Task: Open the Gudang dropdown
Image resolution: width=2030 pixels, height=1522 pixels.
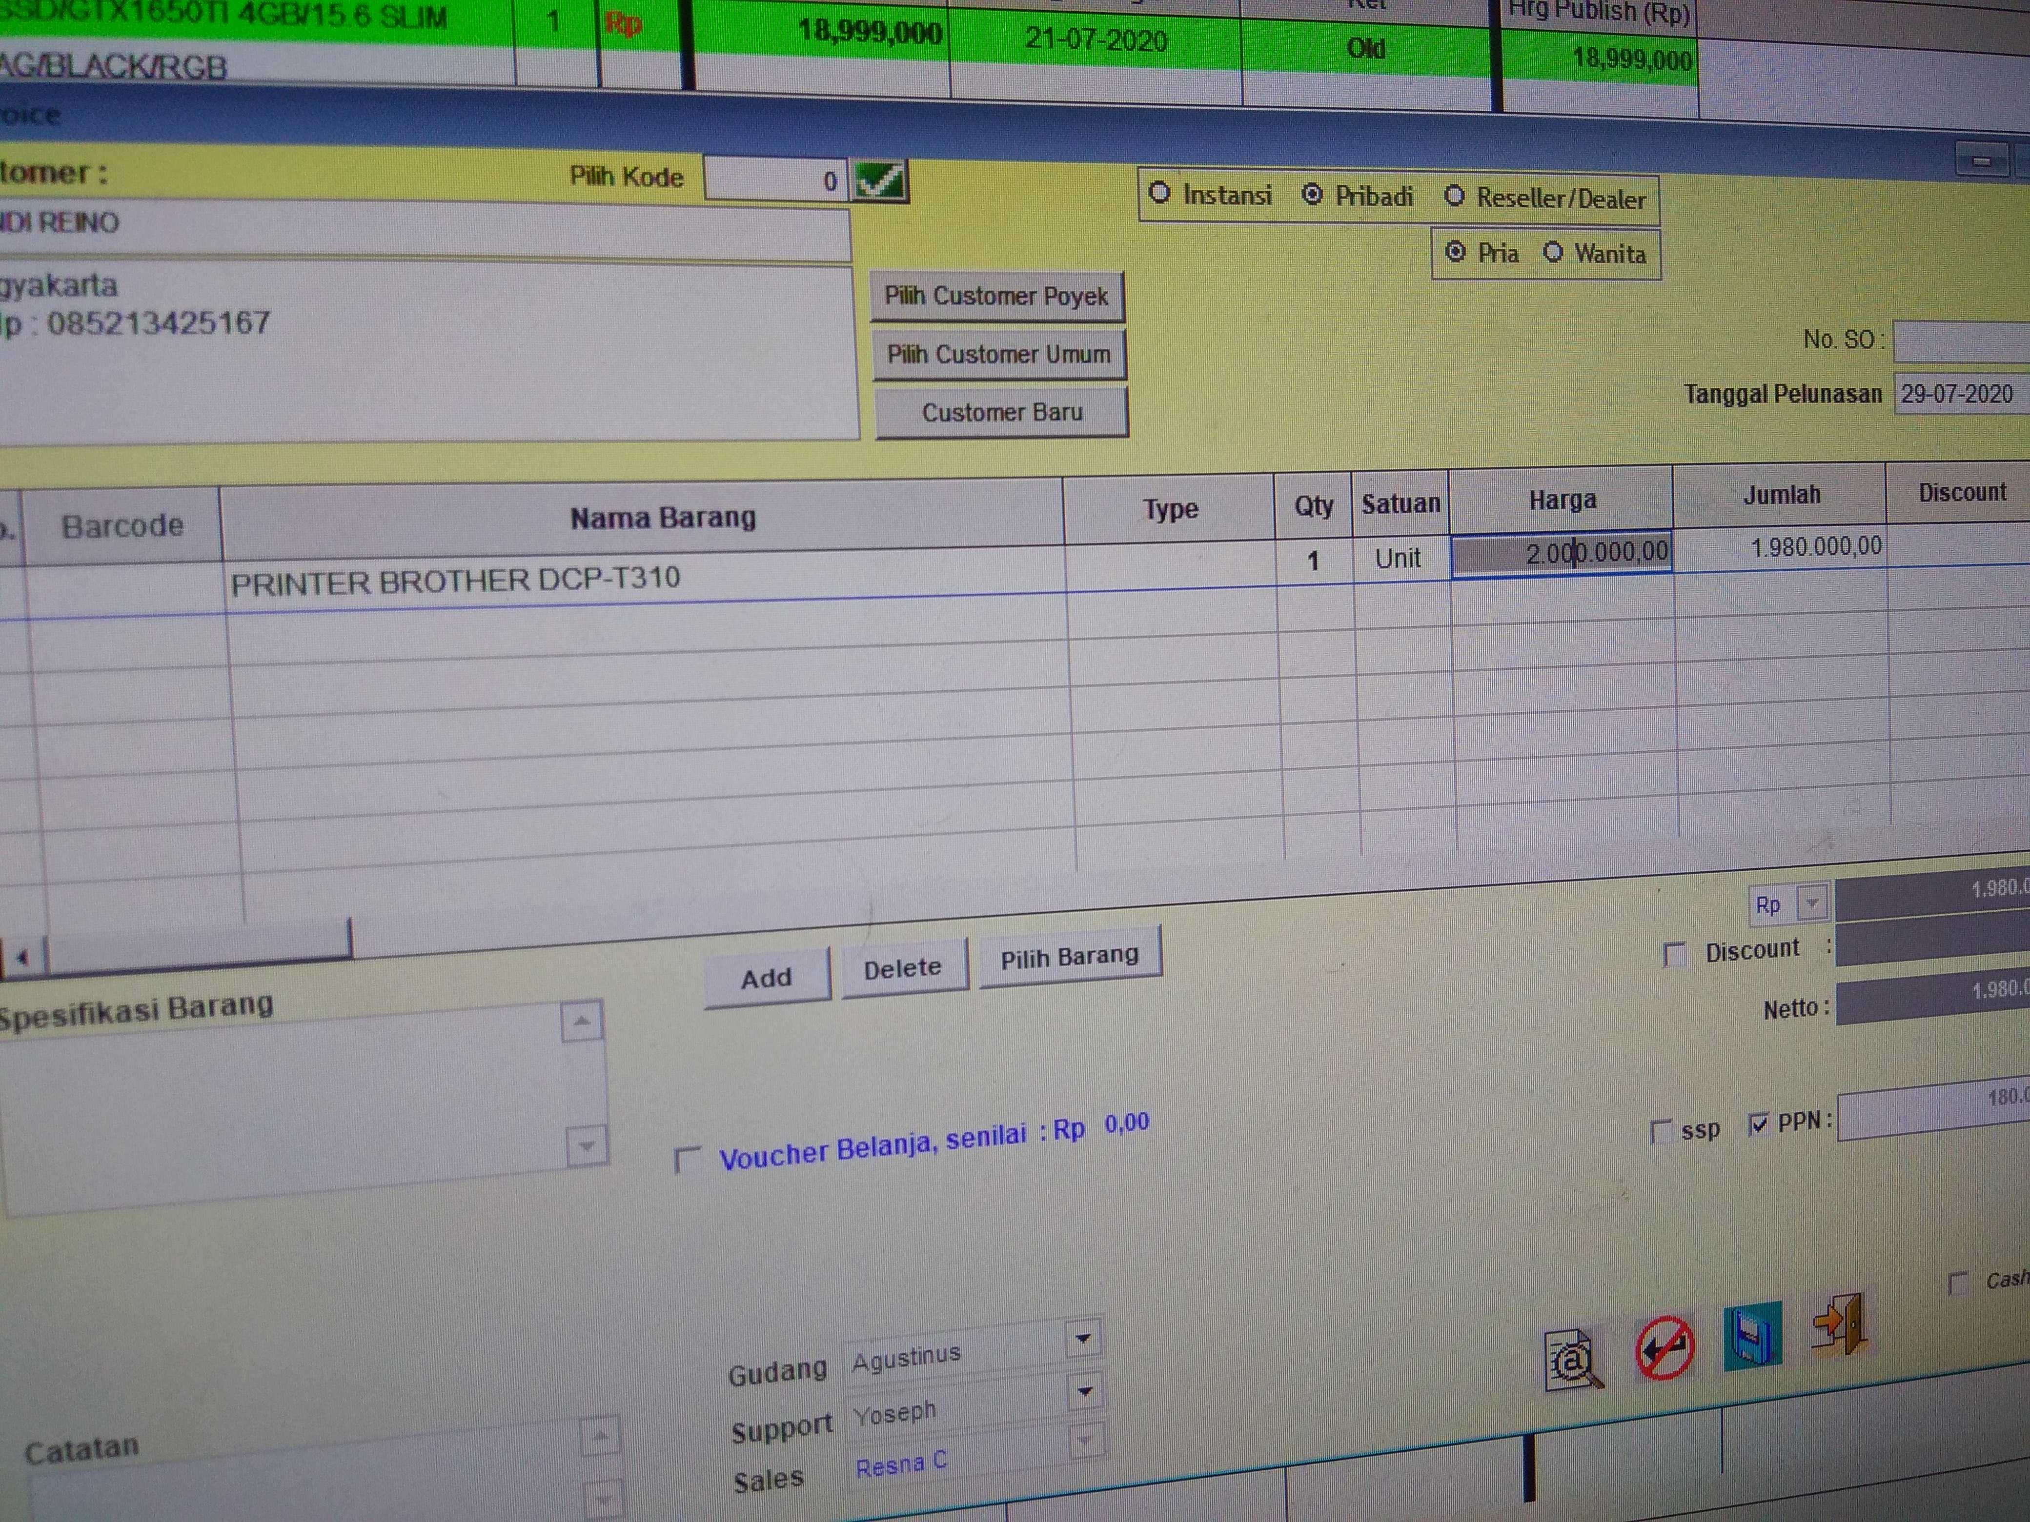Action: click(1083, 1340)
